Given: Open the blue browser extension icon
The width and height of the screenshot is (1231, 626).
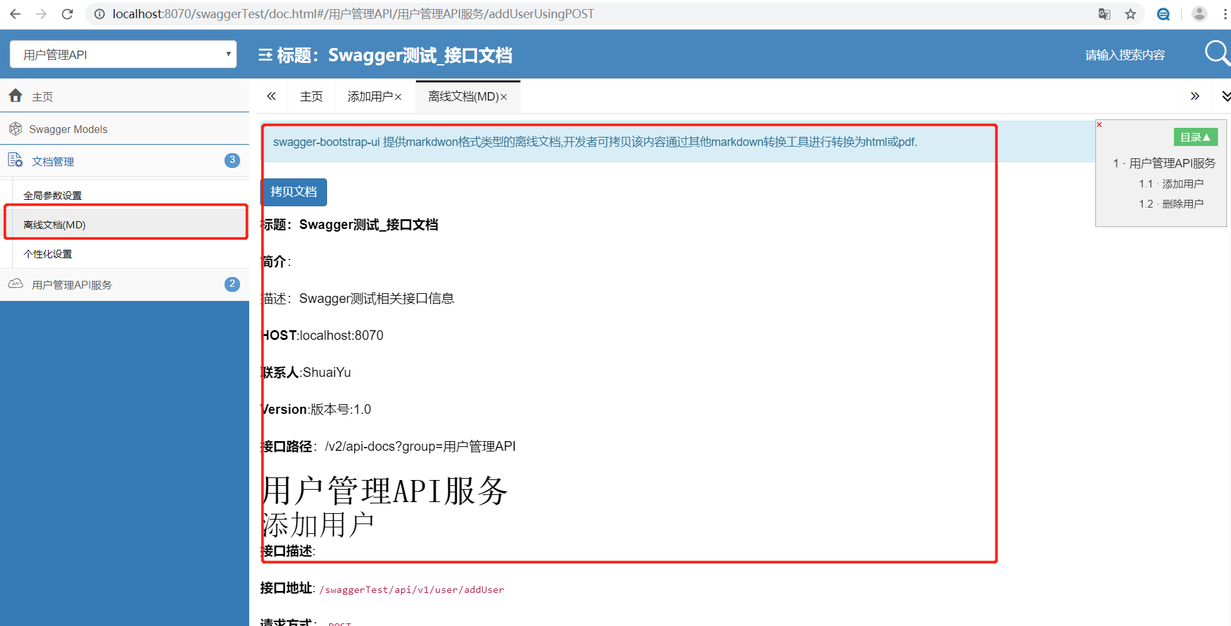Looking at the screenshot, I should click(x=1164, y=14).
